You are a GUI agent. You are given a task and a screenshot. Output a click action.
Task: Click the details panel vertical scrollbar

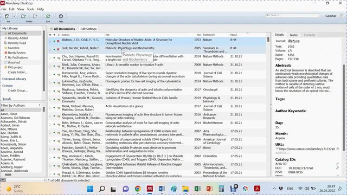coord(344,108)
